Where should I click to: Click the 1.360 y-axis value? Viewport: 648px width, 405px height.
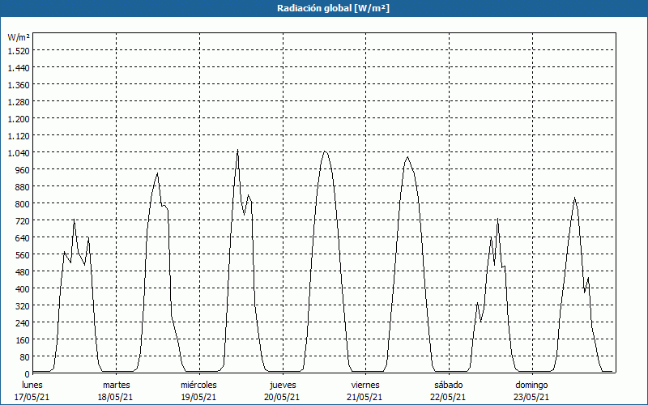tap(19, 85)
